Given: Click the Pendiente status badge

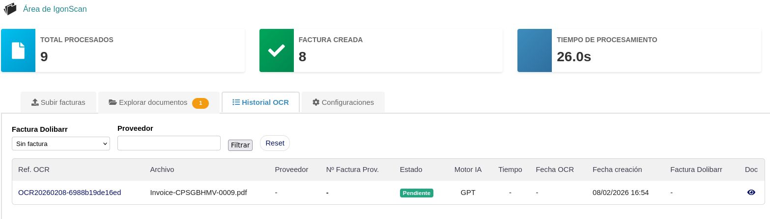Looking at the screenshot, I should coord(417,193).
